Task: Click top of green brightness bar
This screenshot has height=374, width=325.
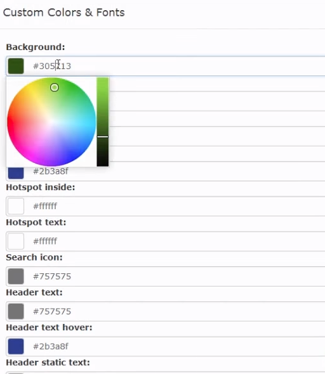Action: tap(103, 80)
